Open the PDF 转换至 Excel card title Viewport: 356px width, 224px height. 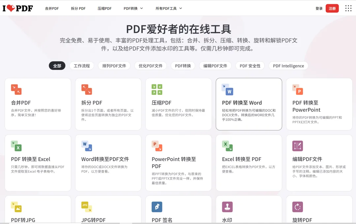(31, 159)
